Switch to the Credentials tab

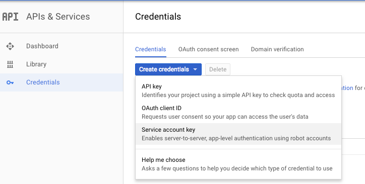pos(151,49)
